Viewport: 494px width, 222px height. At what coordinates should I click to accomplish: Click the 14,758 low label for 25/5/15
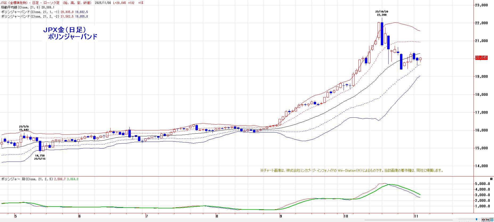pos(40,155)
